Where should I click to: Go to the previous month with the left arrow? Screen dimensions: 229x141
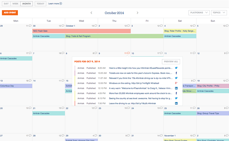91,13
